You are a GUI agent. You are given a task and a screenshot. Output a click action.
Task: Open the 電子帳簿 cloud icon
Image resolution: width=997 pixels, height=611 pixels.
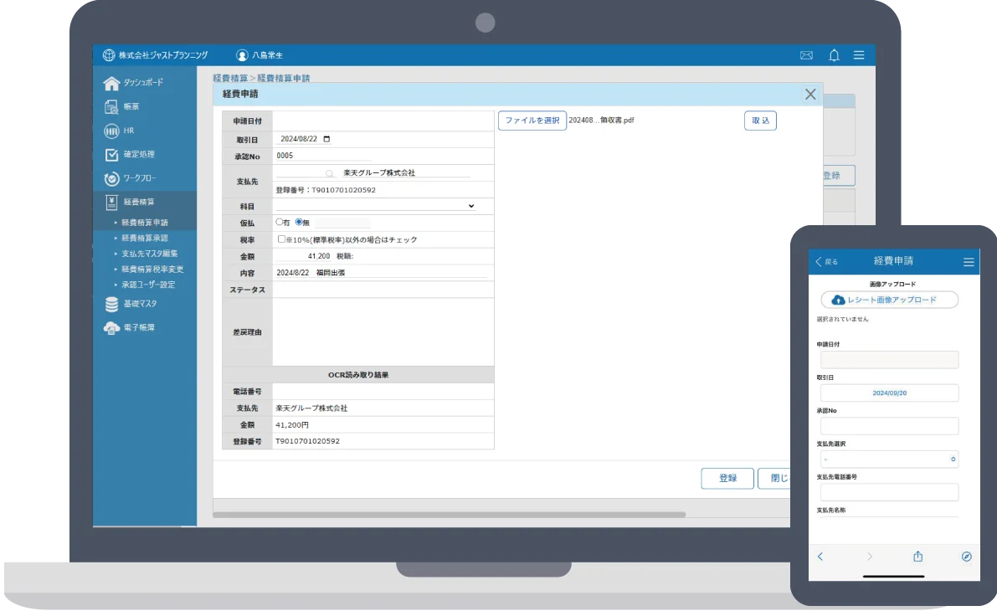pos(111,328)
